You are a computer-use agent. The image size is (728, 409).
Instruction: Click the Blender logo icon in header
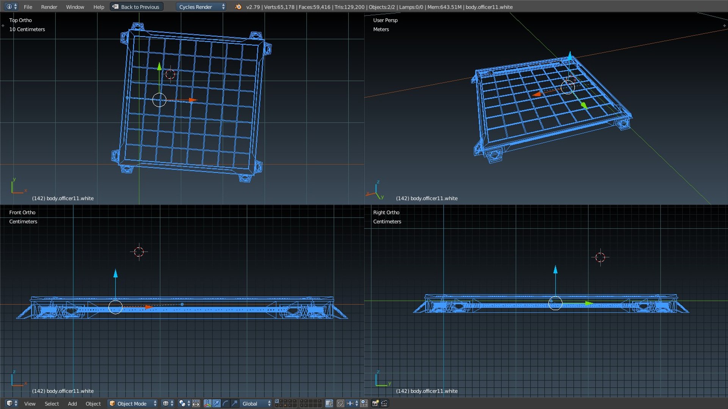[238, 7]
